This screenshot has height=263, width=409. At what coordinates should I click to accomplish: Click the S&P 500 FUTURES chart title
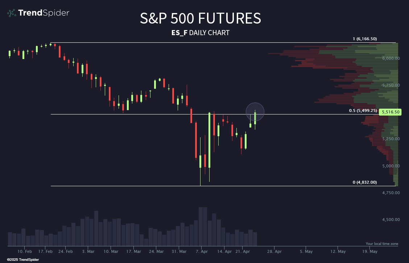pyautogui.click(x=200, y=19)
